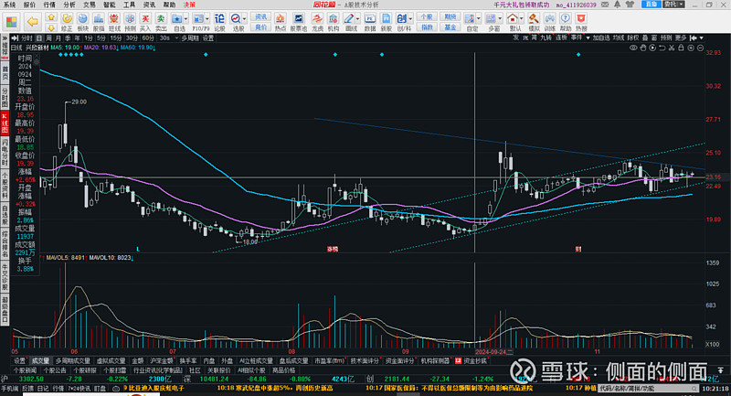Toggle 九转 indicator overlay
Viewport: 731px width, 396px height.
click(x=546, y=37)
